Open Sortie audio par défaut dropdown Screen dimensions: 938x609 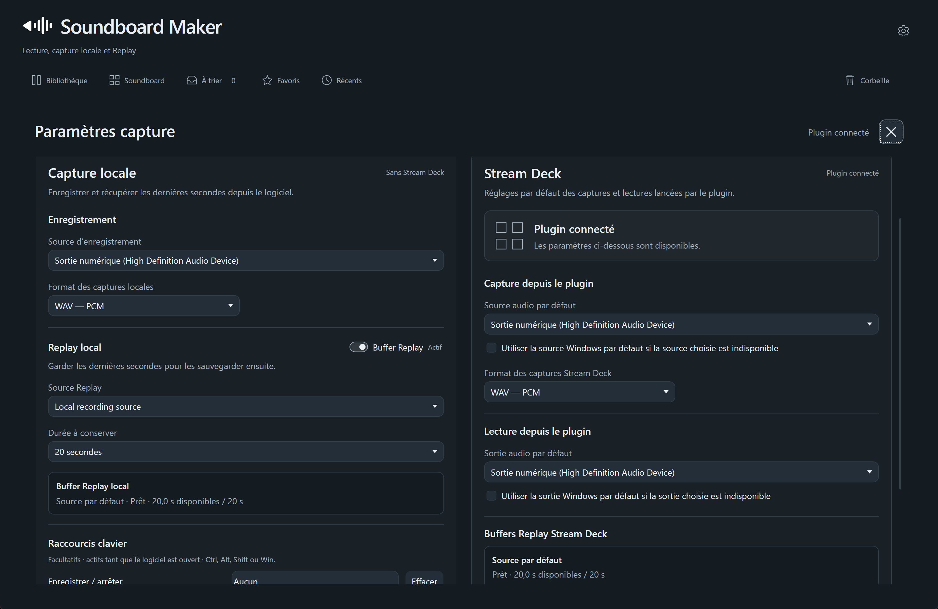(x=681, y=472)
